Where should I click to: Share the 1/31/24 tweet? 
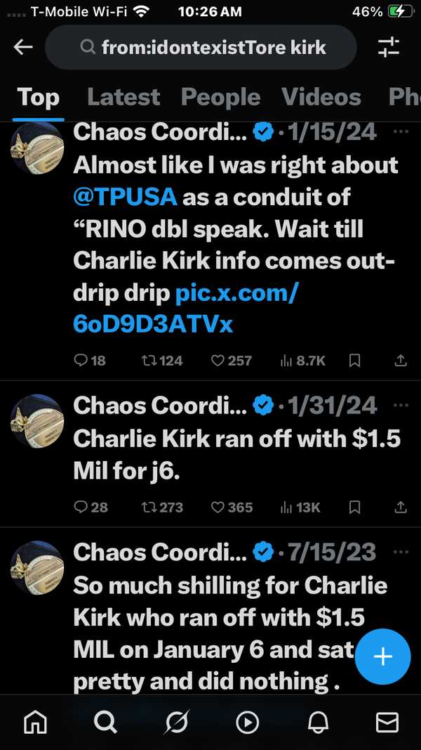401,507
